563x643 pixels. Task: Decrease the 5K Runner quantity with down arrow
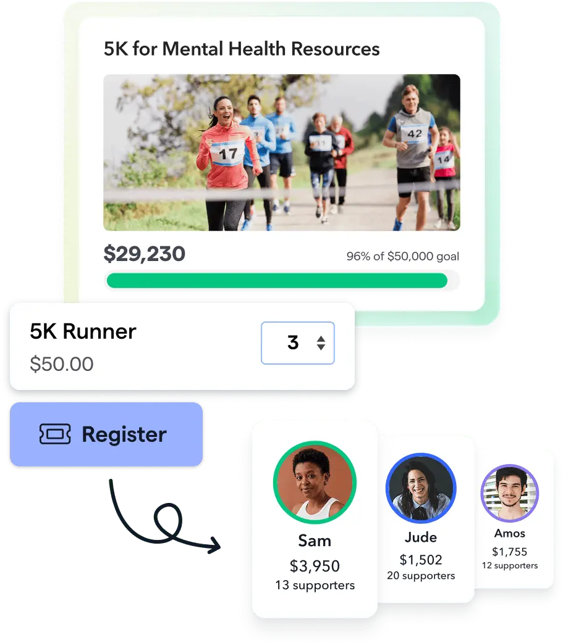coord(321,347)
